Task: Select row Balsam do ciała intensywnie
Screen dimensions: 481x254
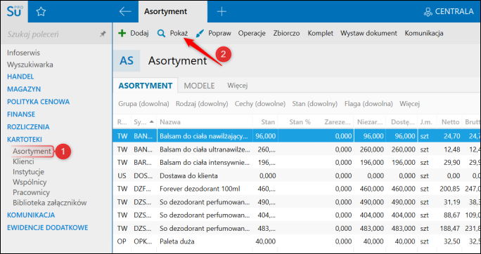Action: 297,163
